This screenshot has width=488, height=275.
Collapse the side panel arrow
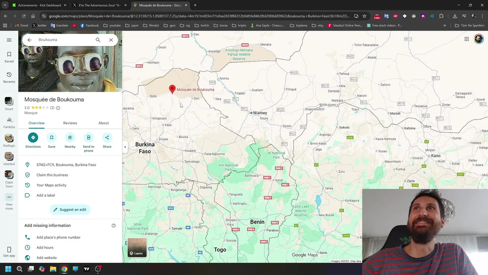125,147
